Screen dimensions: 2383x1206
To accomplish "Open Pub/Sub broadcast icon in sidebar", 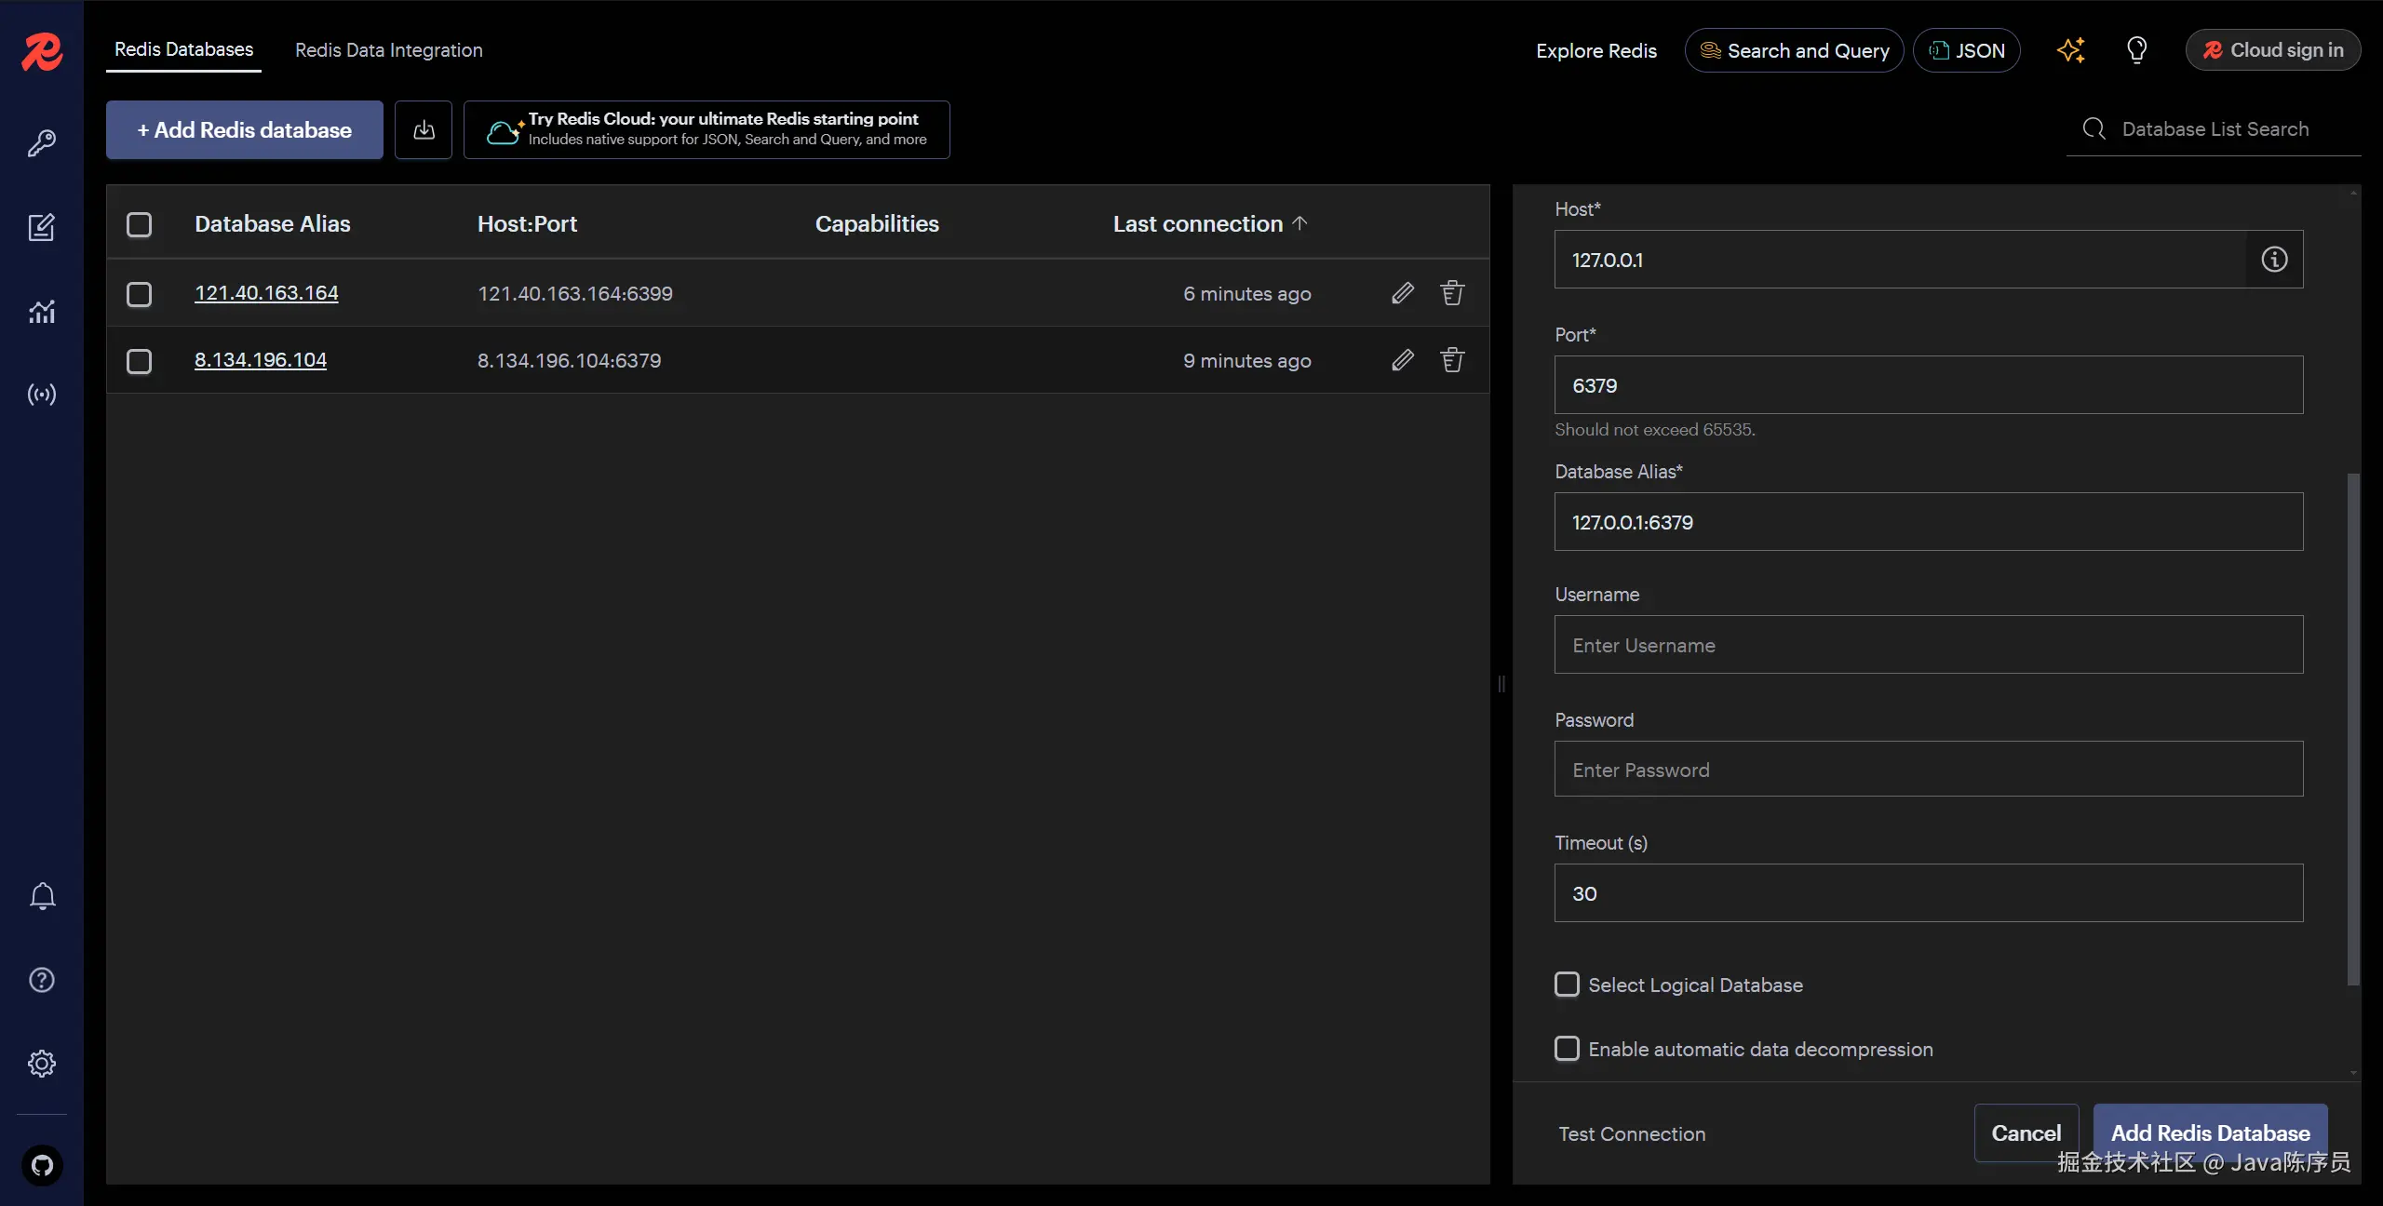I will tap(41, 395).
